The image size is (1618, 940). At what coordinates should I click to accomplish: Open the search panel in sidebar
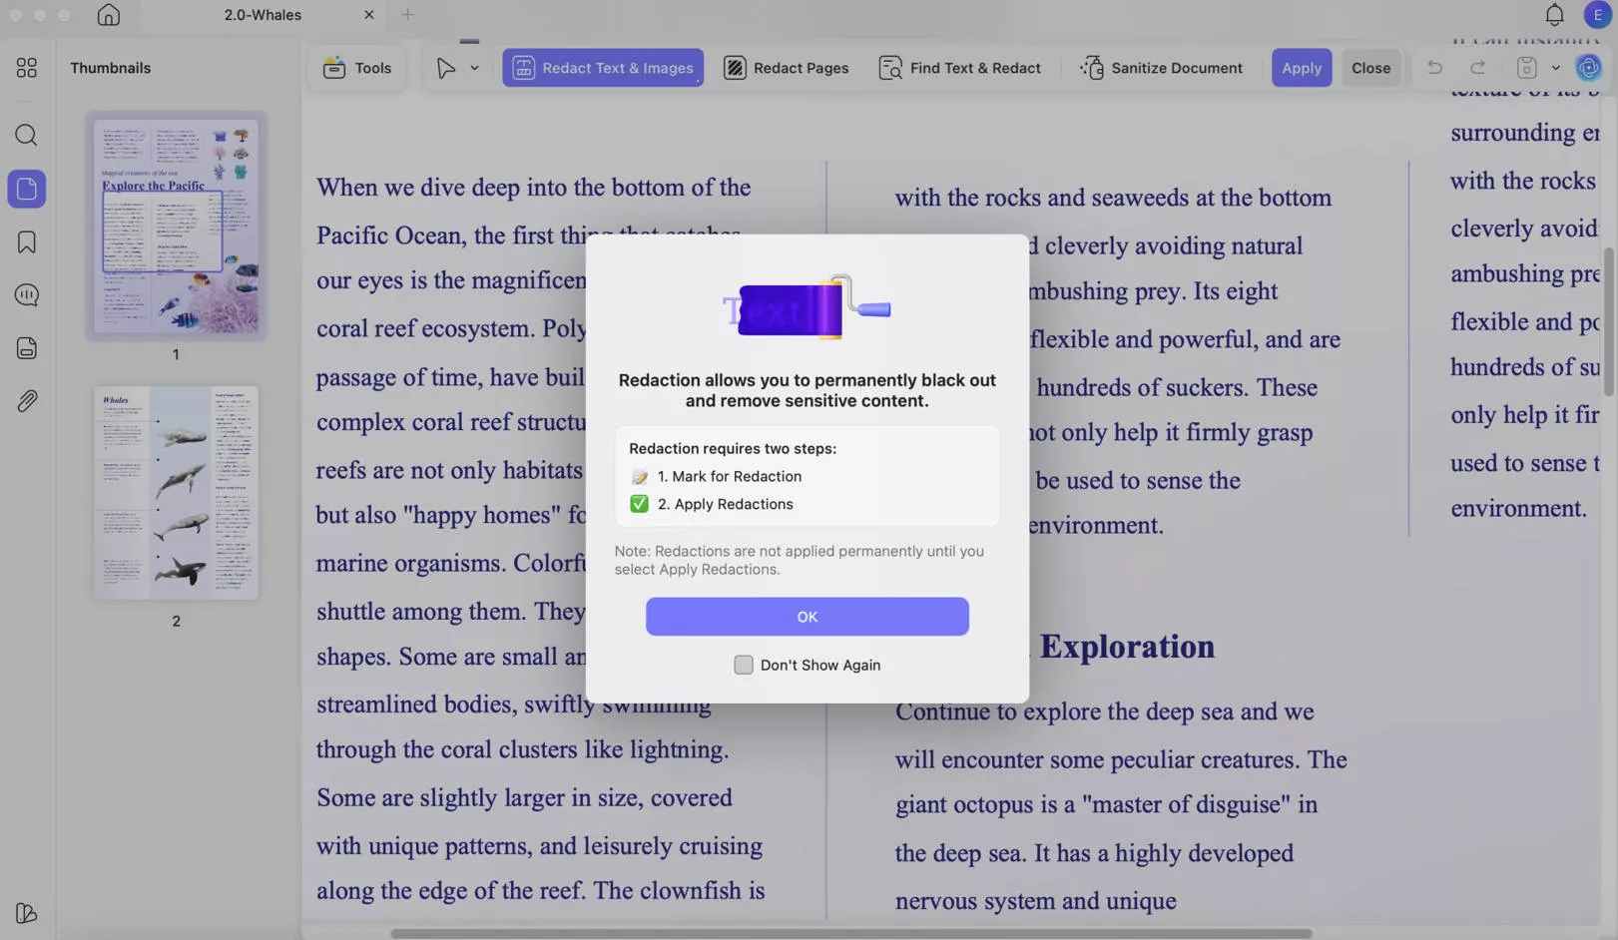[x=26, y=135]
